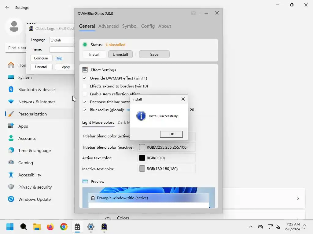This screenshot has height=234, width=313.
Task: Click the green status indicator dot
Action: [85, 44]
